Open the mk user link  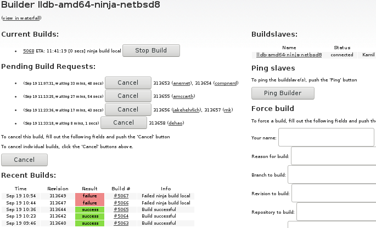pos(228,110)
